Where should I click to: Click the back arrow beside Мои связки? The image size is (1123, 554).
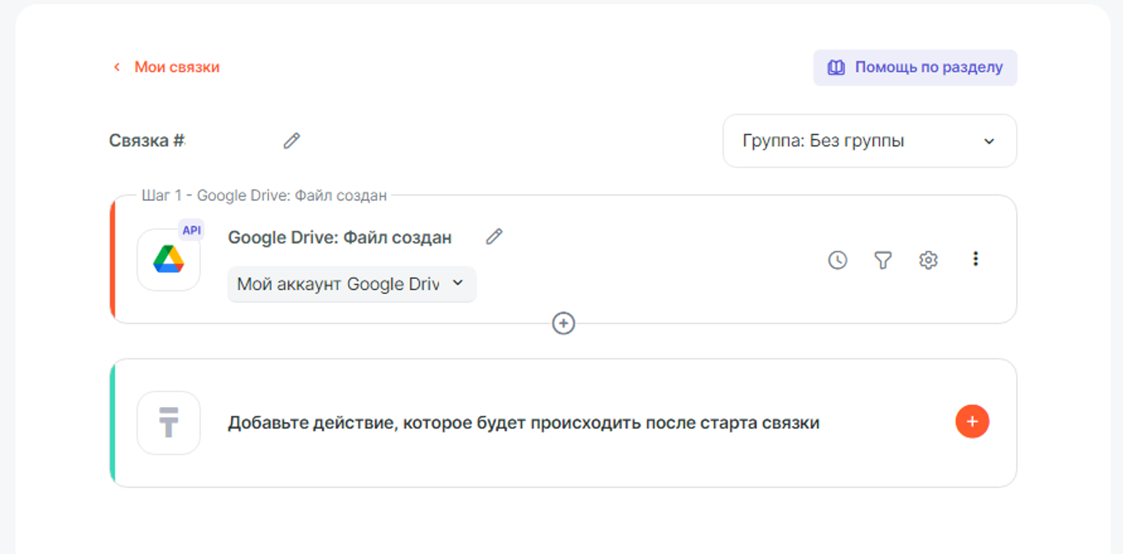117,67
